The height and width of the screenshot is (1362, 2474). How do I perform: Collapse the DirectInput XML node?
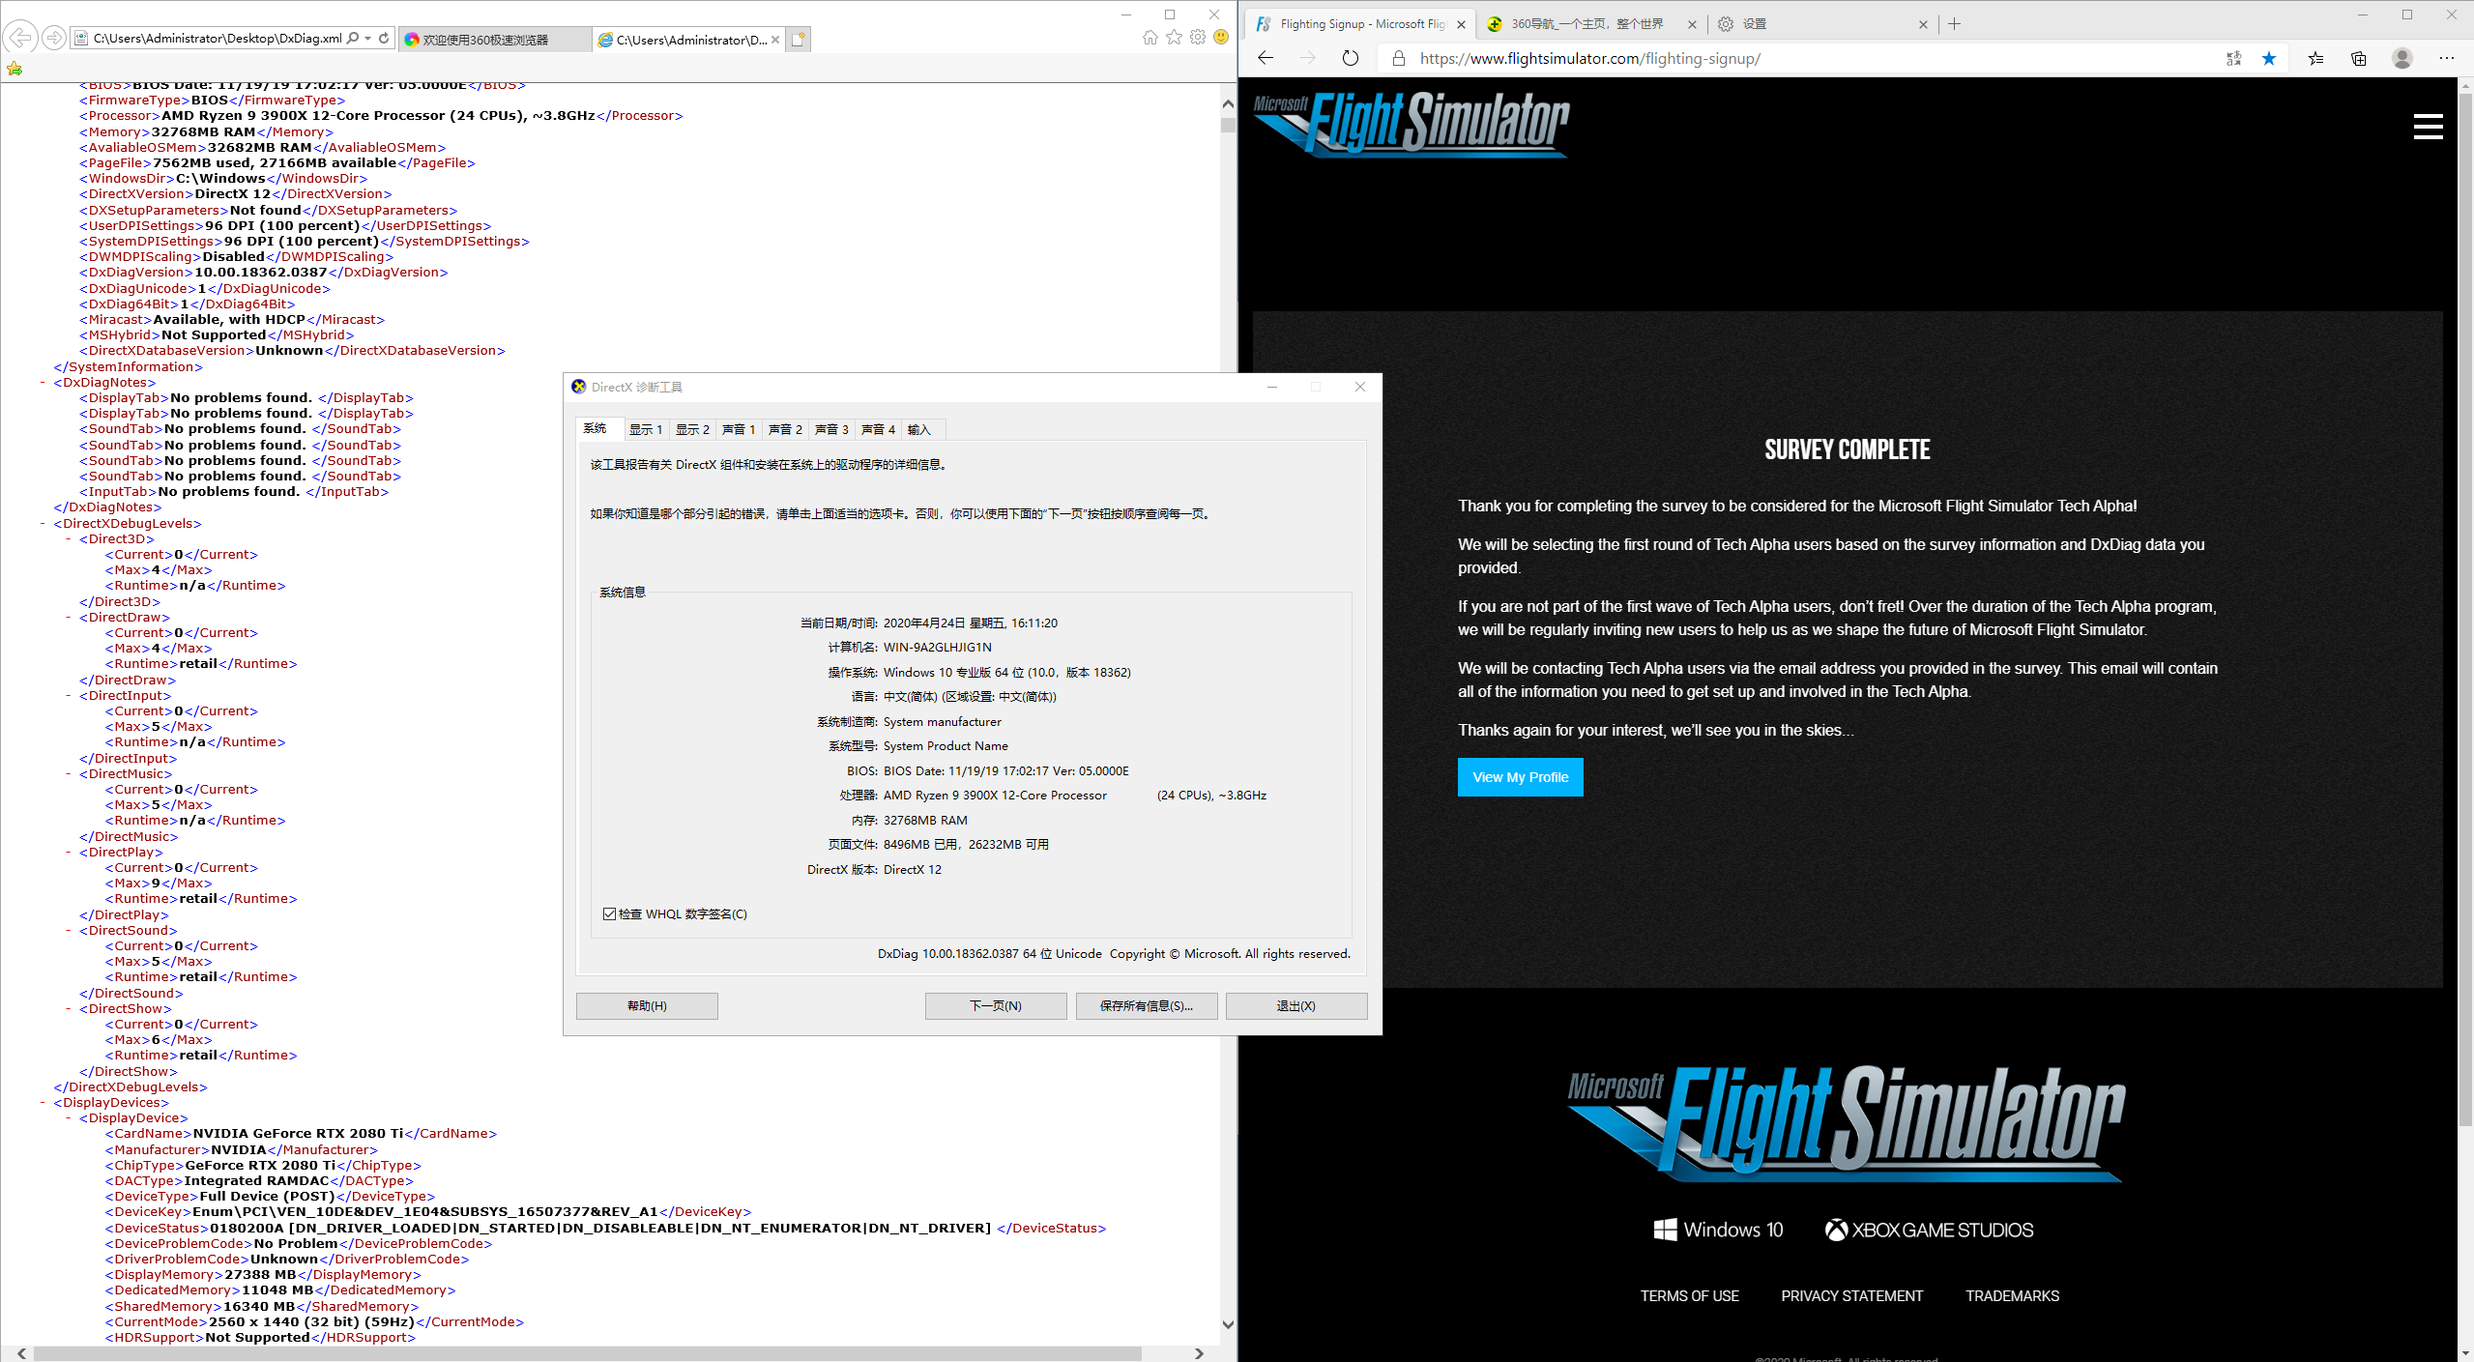69,696
